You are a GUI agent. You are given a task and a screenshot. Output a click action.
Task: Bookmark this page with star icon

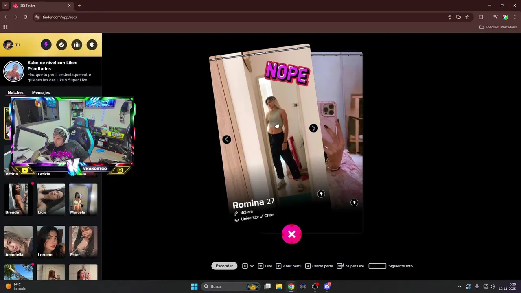coord(467,17)
